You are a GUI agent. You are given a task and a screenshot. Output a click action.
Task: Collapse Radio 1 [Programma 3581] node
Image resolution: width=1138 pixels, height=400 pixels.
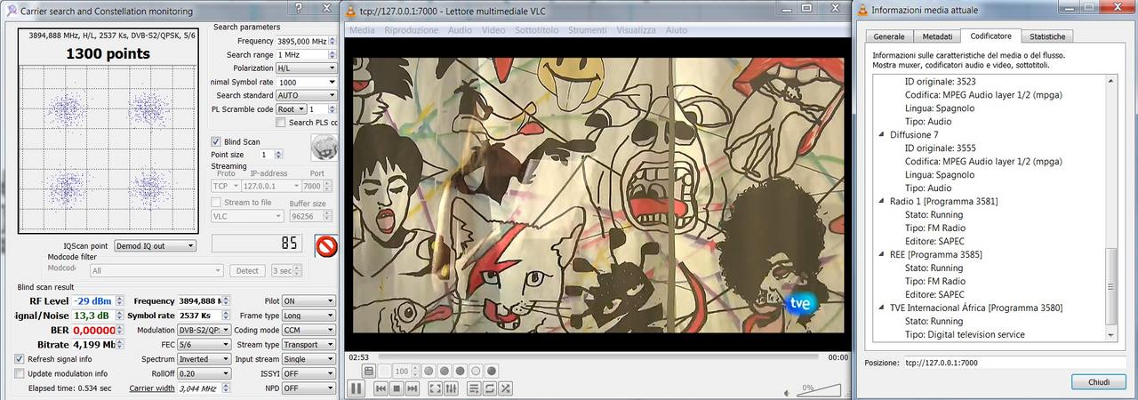881,202
